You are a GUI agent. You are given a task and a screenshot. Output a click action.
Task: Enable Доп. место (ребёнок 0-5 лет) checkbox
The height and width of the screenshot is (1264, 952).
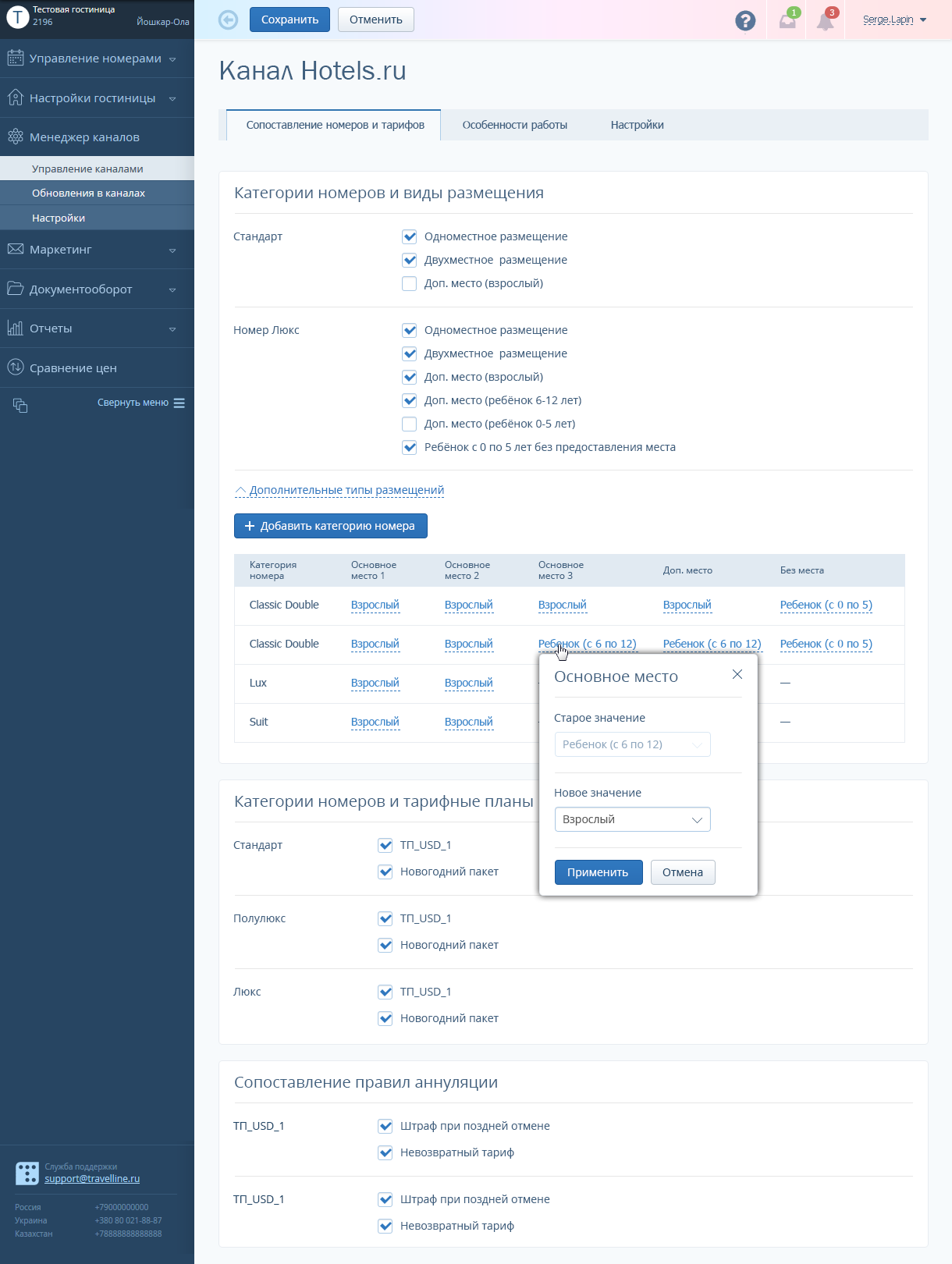(x=409, y=424)
